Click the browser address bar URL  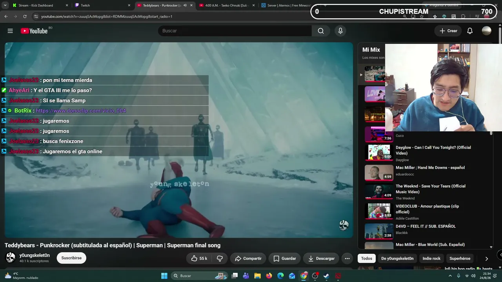107,16
